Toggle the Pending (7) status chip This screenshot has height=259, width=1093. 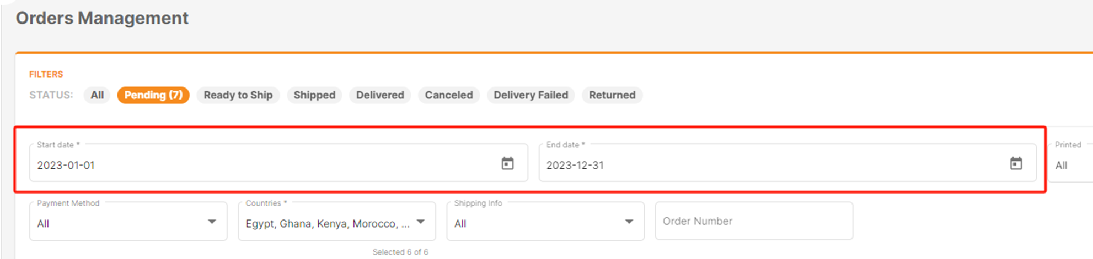pyautogui.click(x=153, y=95)
